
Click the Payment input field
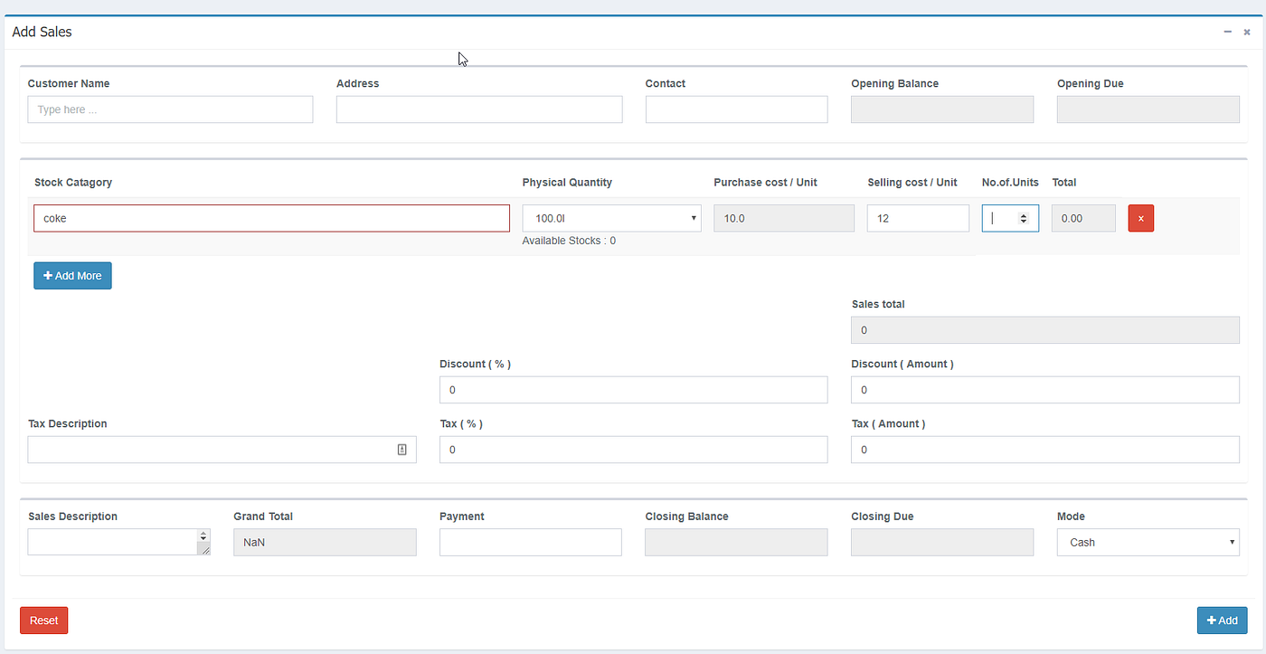(x=530, y=542)
